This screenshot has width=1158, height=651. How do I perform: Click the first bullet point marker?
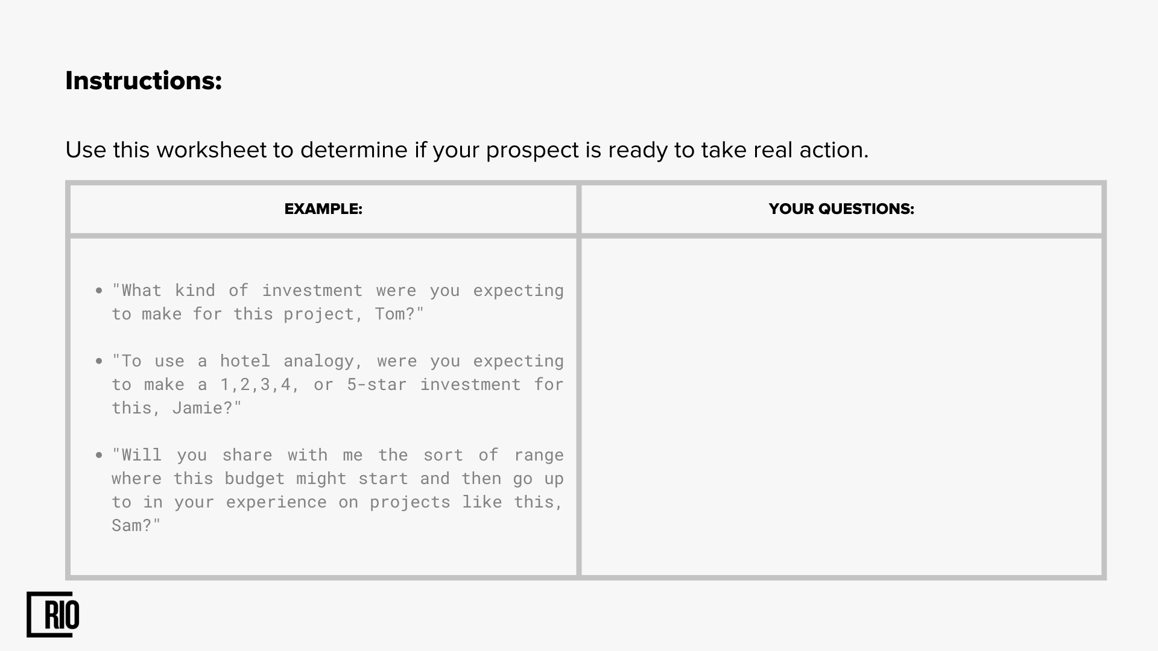pyautogui.click(x=100, y=291)
